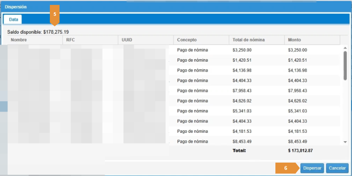Click the scrollbar down arrow
352x176 pixels.
pos(345,141)
